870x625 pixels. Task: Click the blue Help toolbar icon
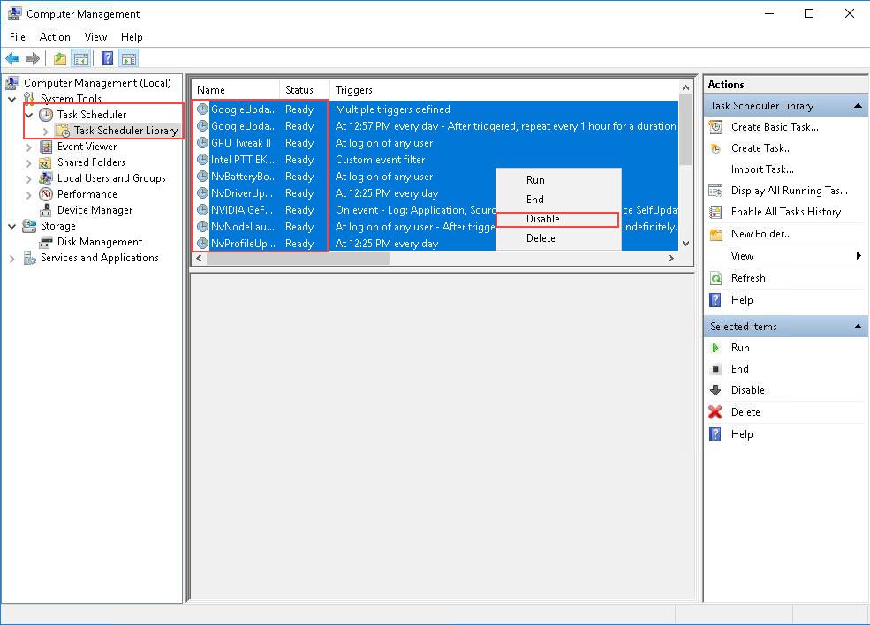point(108,58)
